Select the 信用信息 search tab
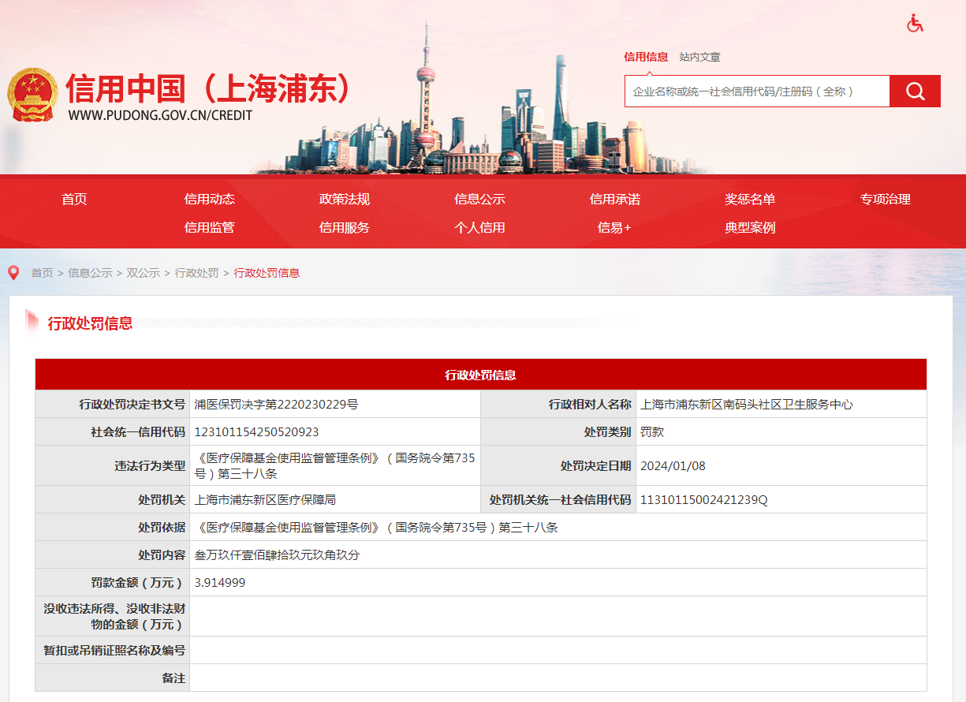 [x=646, y=57]
